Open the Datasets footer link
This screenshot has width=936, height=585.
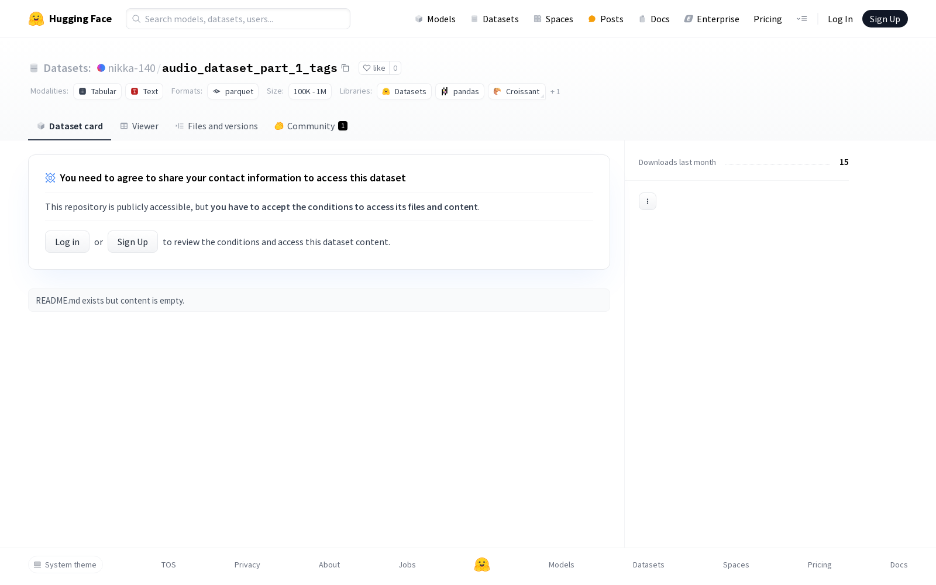pos(649,565)
